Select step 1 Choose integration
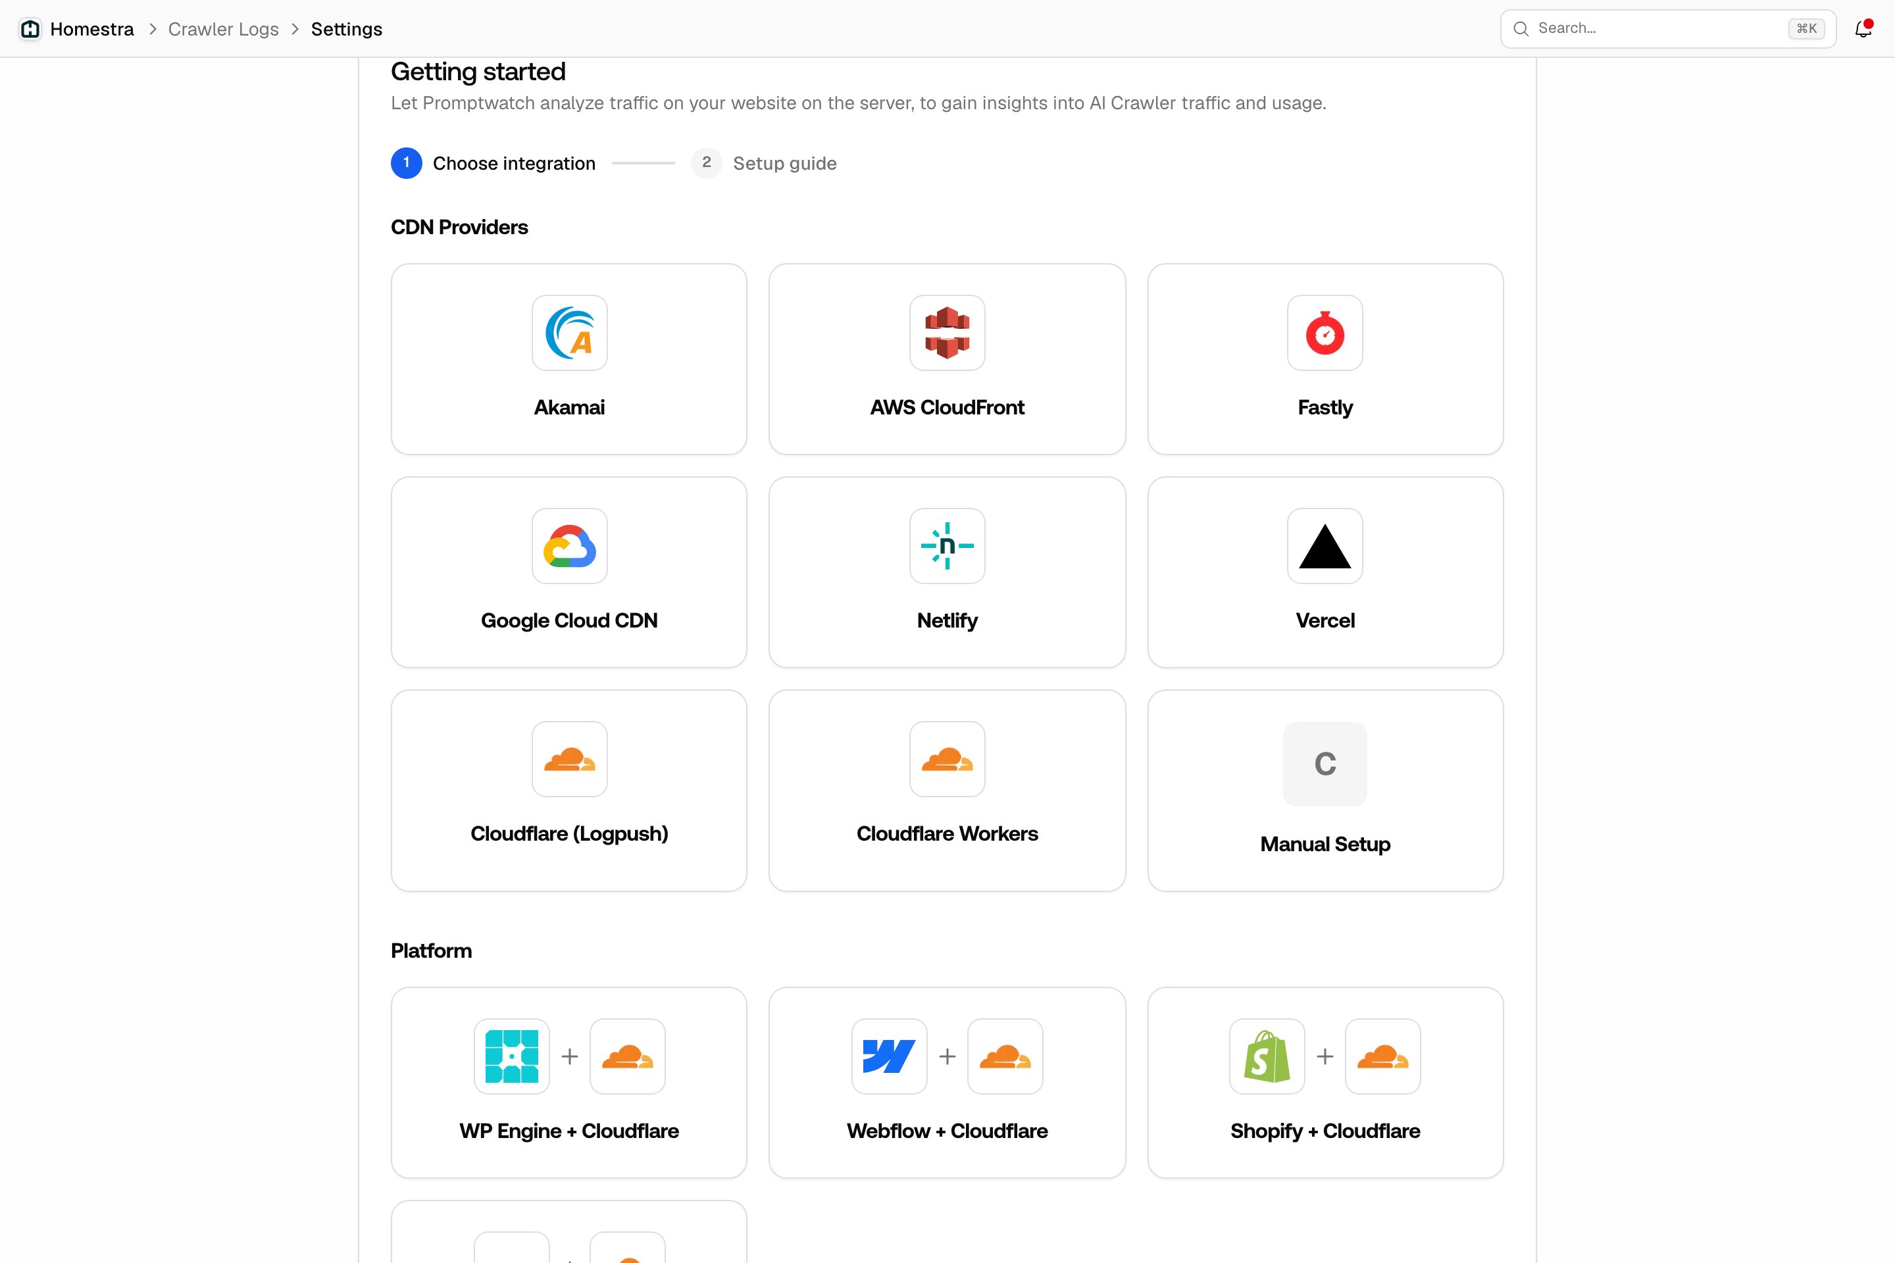This screenshot has height=1263, width=1895. [493, 164]
